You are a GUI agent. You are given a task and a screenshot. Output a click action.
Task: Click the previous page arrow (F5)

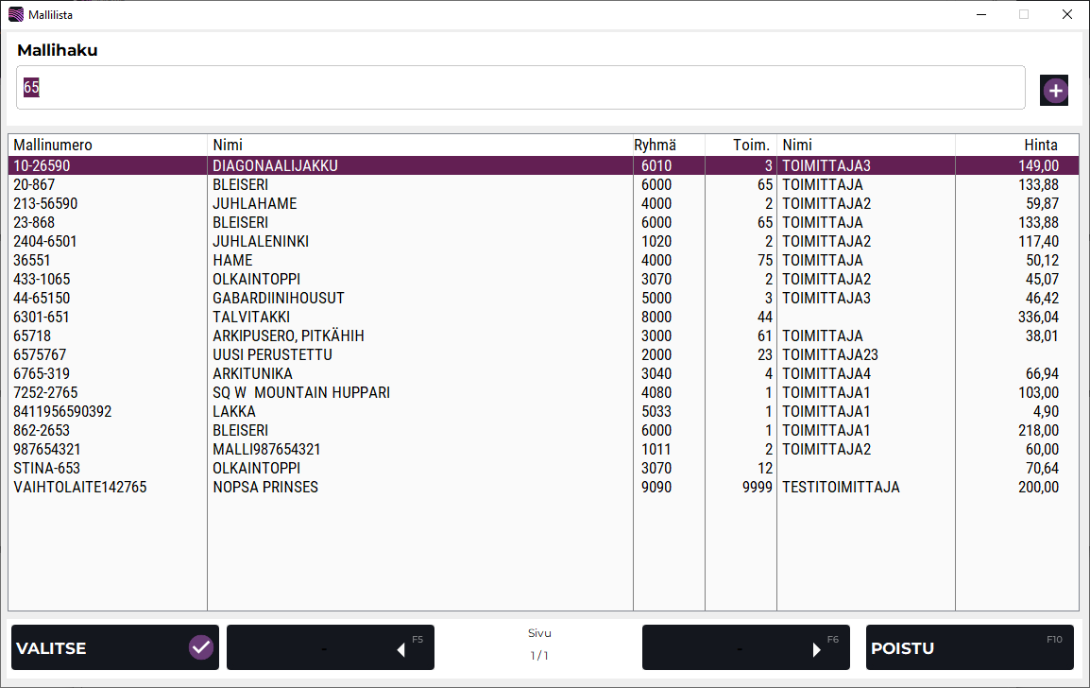coord(400,649)
